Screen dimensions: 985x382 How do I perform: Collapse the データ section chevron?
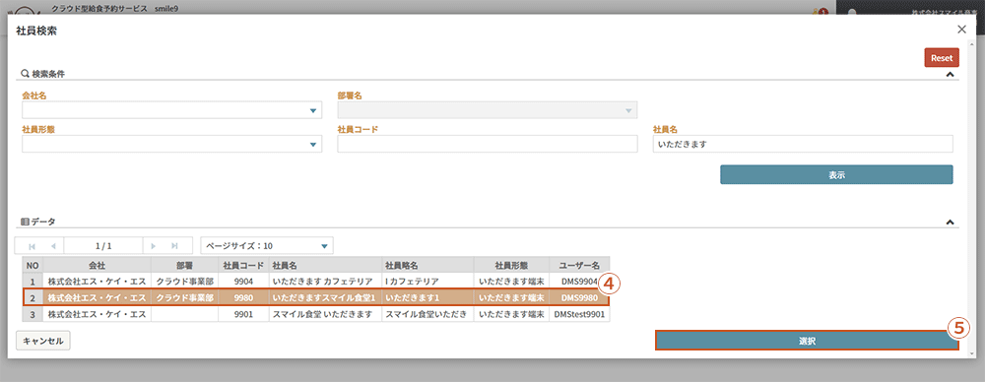950,222
